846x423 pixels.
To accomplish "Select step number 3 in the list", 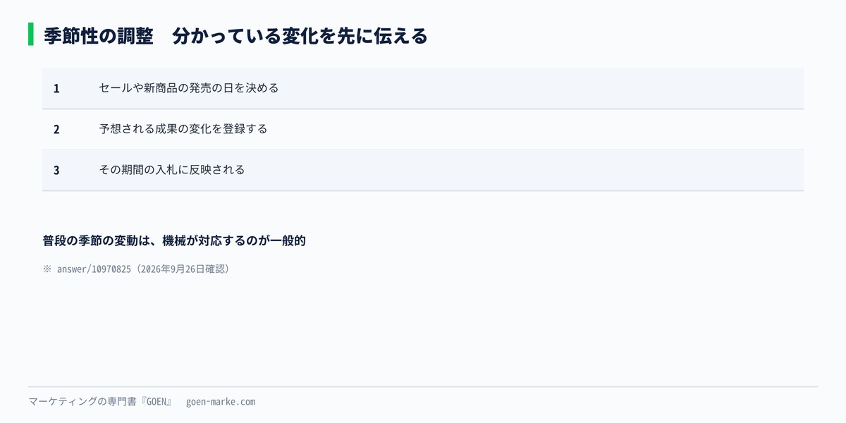I will pos(56,171).
